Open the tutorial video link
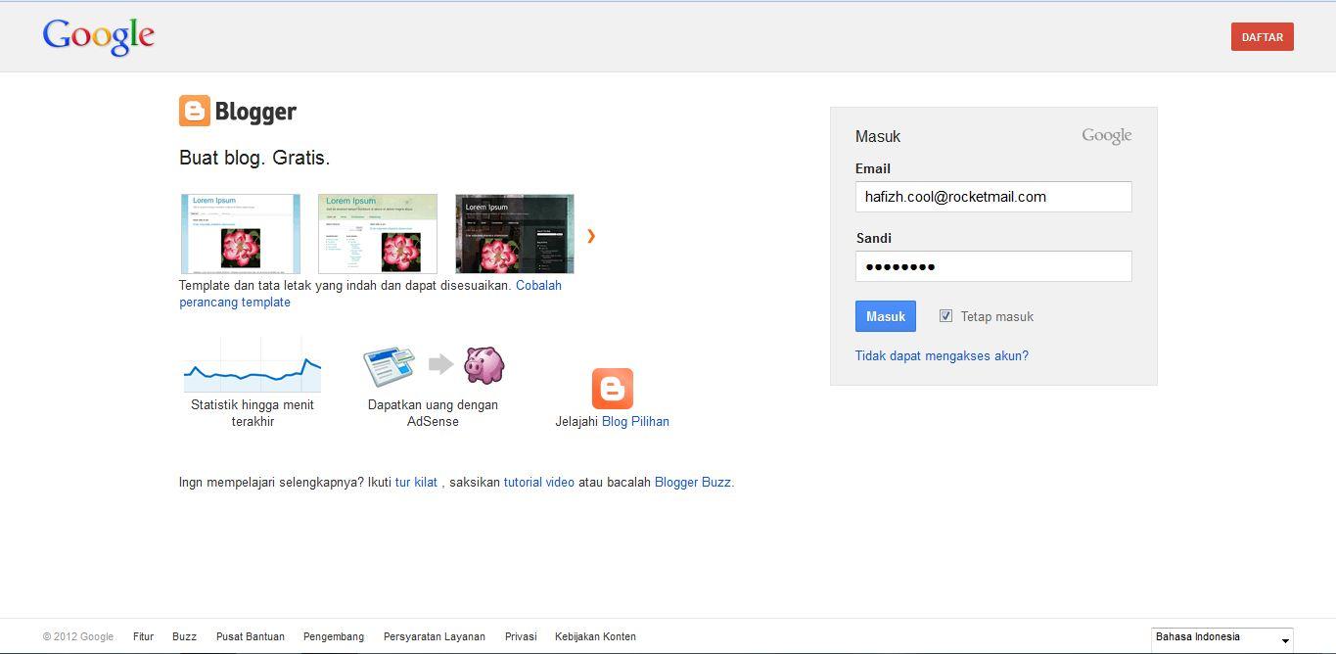Screen dimensions: 1336x654 coord(539,482)
